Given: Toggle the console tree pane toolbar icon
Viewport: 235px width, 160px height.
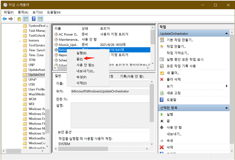Looking at the screenshot, I should coord(25,19).
